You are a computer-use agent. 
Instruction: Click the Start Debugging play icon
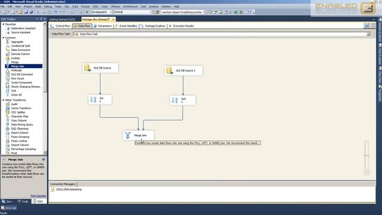(87, 12)
